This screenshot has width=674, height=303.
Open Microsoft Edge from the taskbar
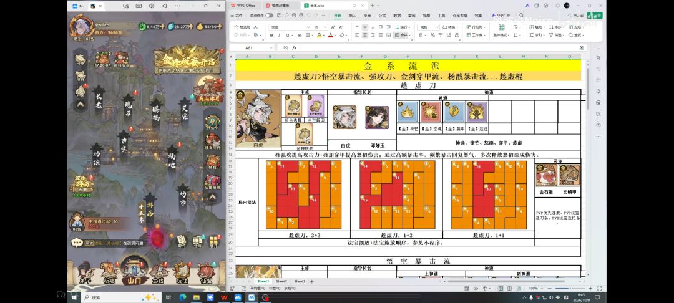click(182, 297)
